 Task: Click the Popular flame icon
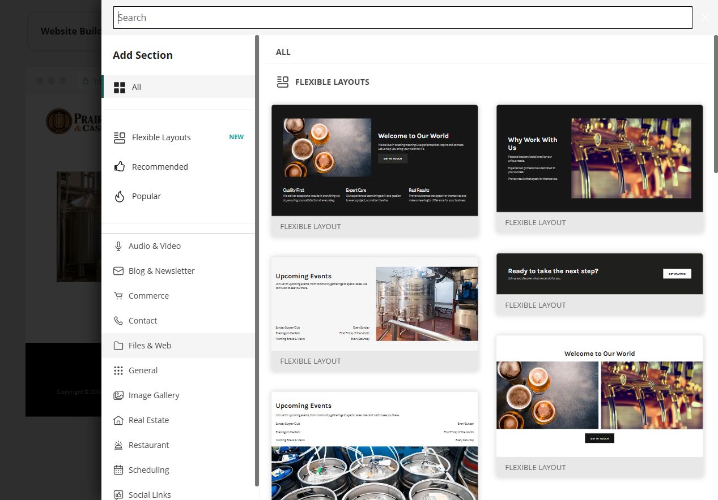120,196
